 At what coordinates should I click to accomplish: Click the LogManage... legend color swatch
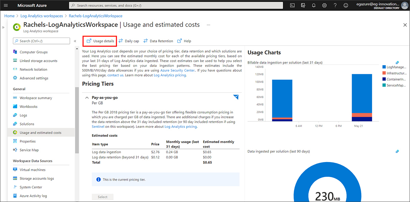coord(384,67)
